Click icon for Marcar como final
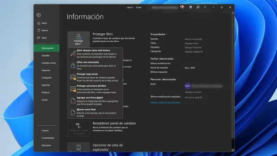The width and height of the screenshot is (277, 156). pyautogui.click(x=73, y=113)
